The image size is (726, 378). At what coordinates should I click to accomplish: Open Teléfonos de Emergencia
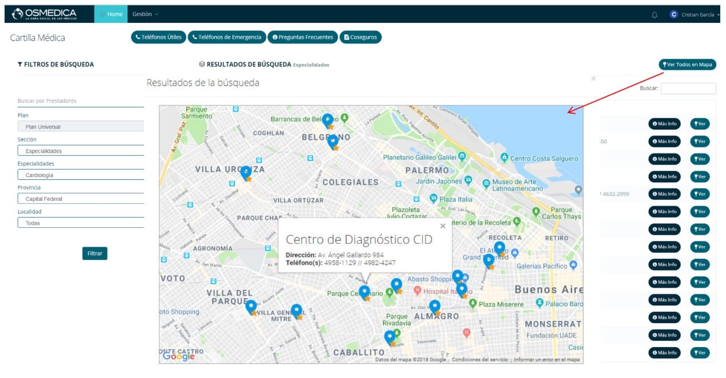tap(227, 37)
